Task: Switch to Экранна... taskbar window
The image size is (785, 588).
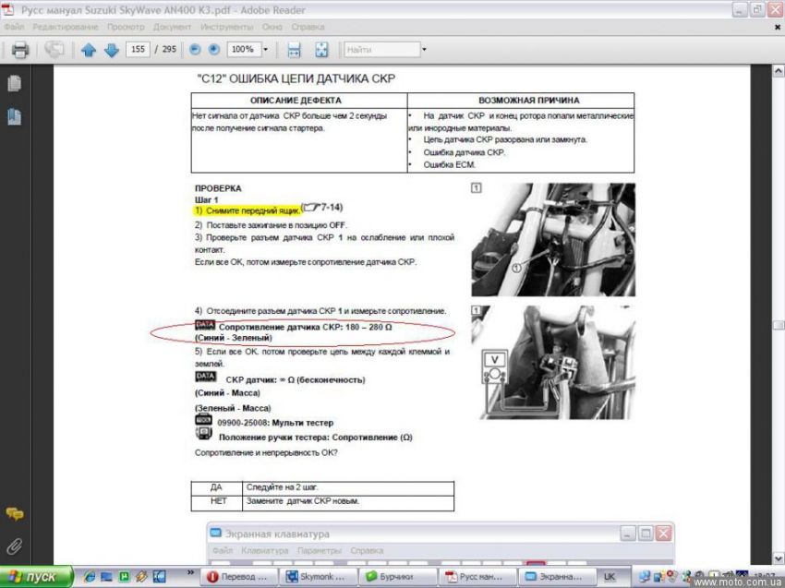Action: pyautogui.click(x=557, y=577)
